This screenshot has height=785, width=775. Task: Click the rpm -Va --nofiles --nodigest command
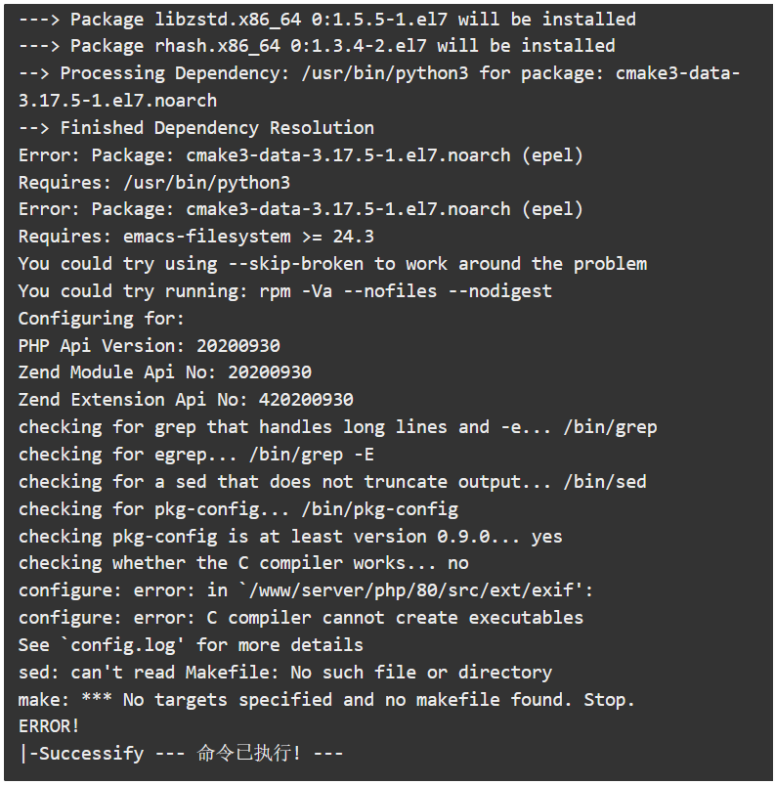tap(406, 291)
